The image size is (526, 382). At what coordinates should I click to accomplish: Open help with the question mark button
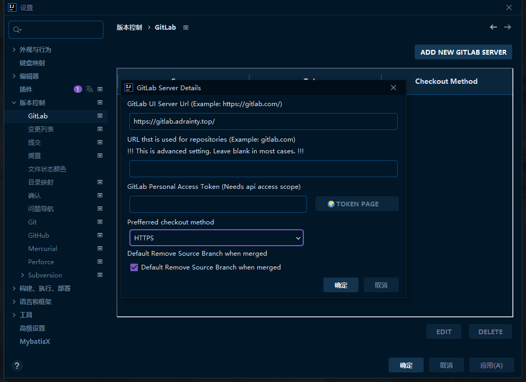[17, 366]
